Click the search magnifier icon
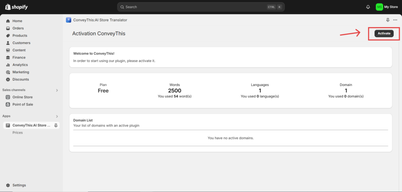The width and height of the screenshot is (402, 192). [x=122, y=7]
